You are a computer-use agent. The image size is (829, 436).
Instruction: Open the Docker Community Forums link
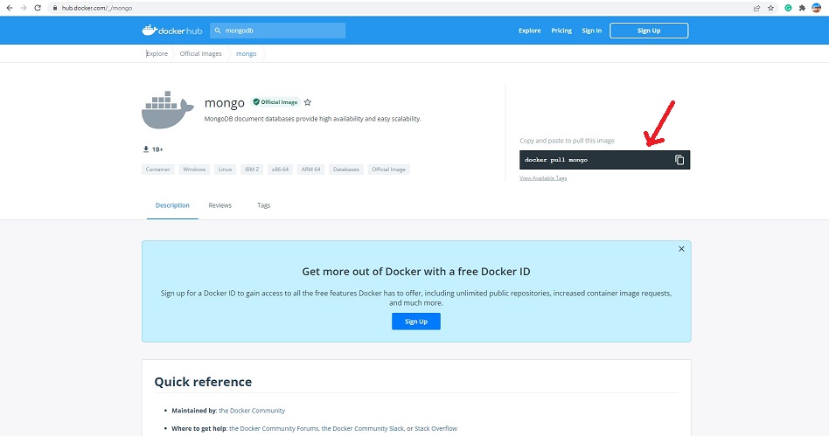(274, 429)
